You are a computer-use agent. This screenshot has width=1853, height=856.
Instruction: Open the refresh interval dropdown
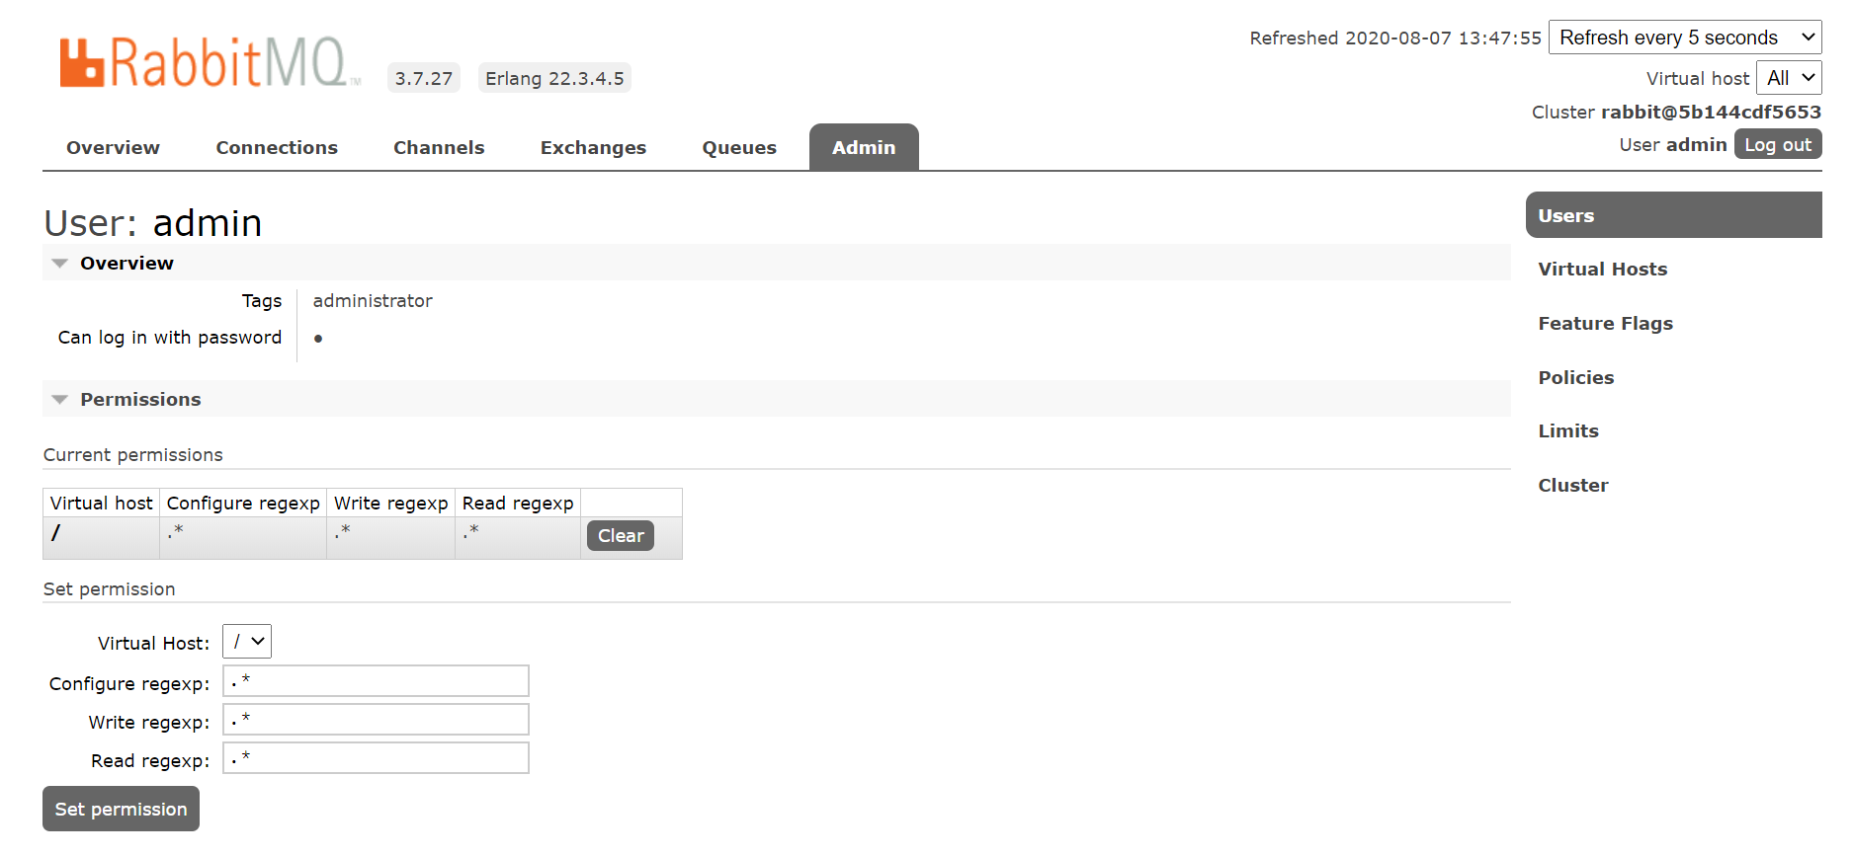(x=1685, y=38)
